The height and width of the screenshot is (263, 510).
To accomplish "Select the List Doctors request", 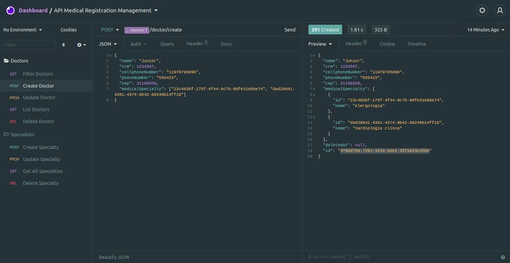I will (46, 110).
